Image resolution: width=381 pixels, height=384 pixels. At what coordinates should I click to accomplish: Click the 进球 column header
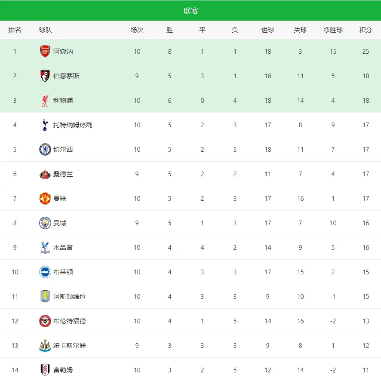(267, 30)
